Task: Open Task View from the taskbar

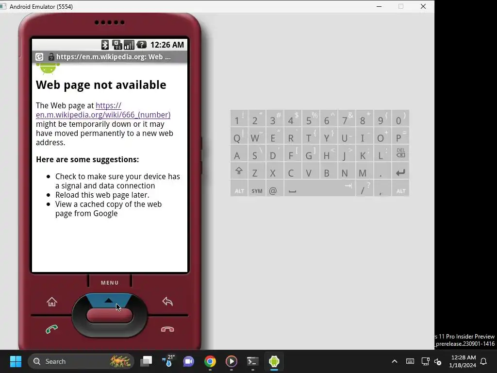Action: [x=147, y=361]
